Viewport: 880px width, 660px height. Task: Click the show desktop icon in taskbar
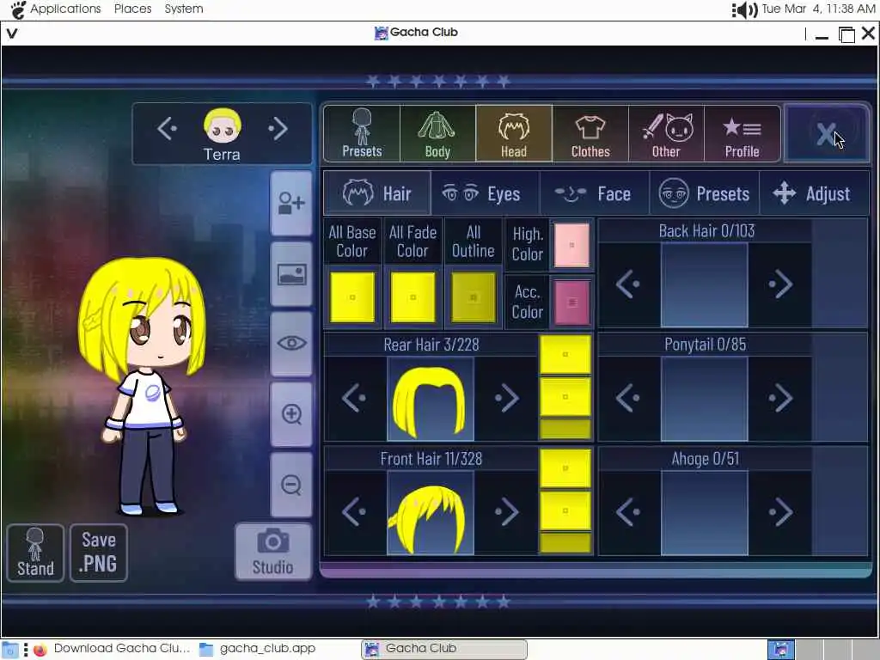(x=9, y=650)
